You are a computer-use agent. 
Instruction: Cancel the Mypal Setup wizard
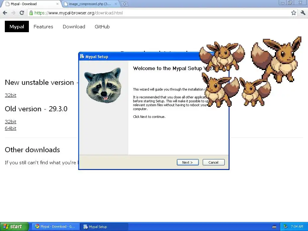pos(214,162)
